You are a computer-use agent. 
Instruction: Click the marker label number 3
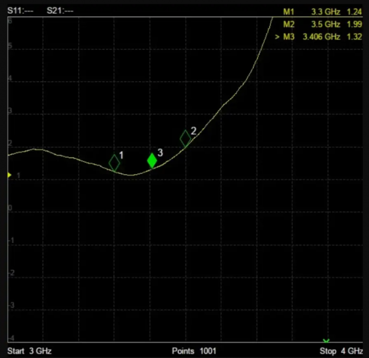coord(160,153)
